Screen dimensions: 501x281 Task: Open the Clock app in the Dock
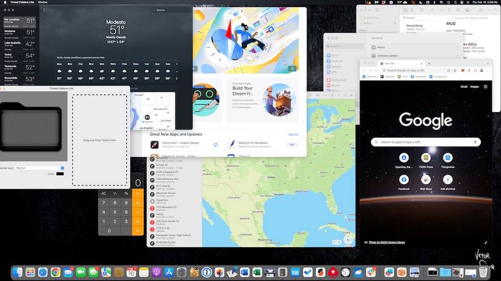pyautogui.click(x=346, y=273)
